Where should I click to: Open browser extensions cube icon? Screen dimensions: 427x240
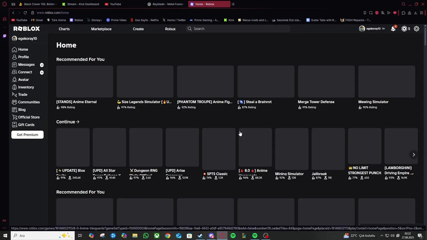[403, 13]
